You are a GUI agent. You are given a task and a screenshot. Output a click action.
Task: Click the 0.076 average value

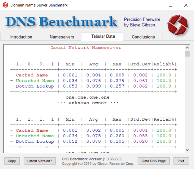click(93, 81)
